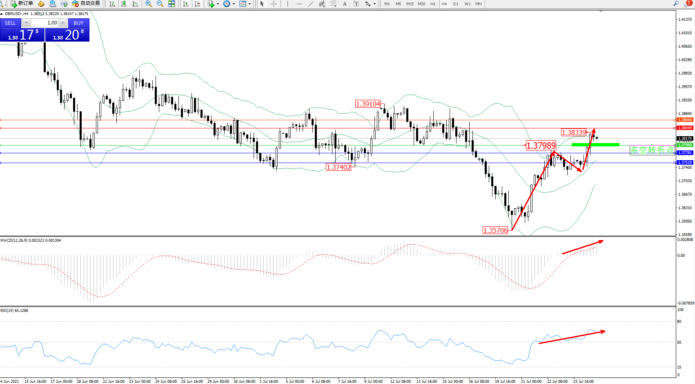Image resolution: width=695 pixels, height=384 pixels.
Task: Click the lot volume input field
Action: point(45,23)
